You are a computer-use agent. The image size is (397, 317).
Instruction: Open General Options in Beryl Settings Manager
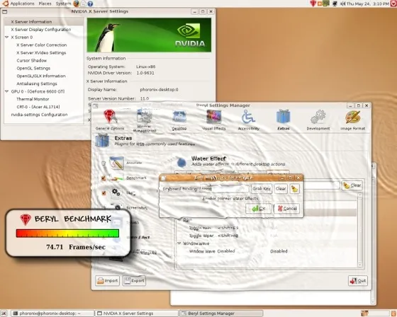tap(110, 120)
